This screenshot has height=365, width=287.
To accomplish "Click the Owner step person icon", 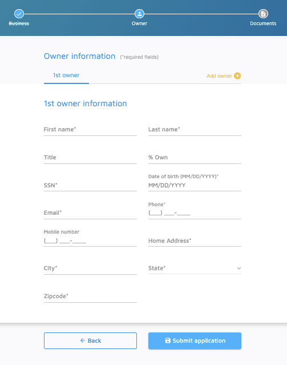I will 139,14.
